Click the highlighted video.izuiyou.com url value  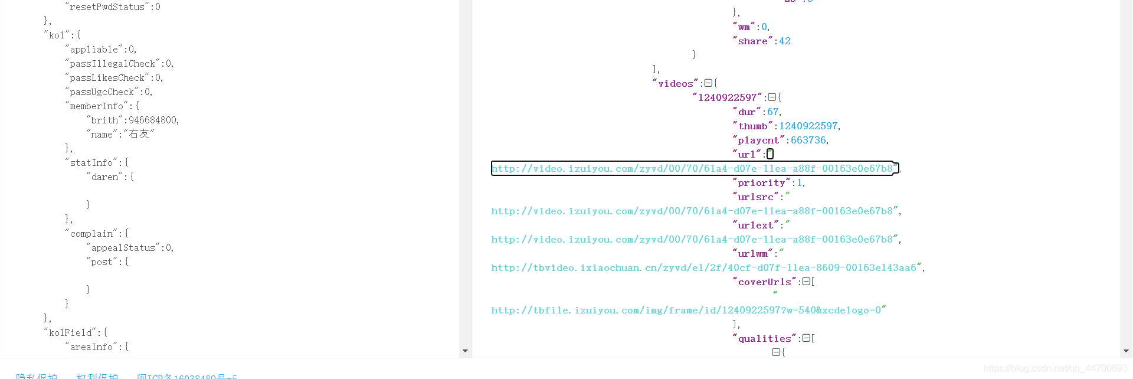point(693,168)
